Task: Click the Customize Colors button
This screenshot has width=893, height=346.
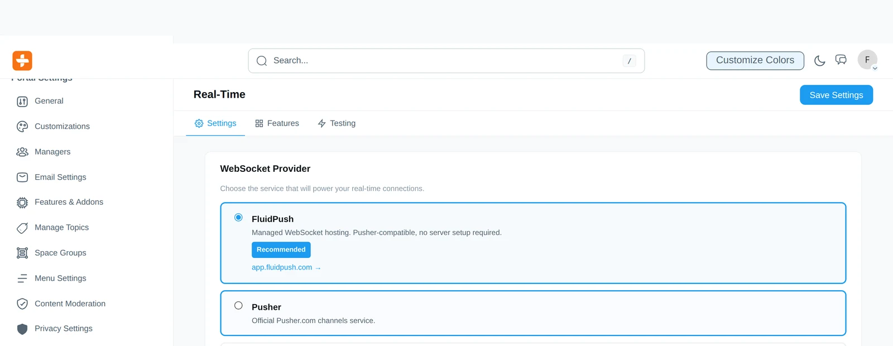Action: pos(755,60)
